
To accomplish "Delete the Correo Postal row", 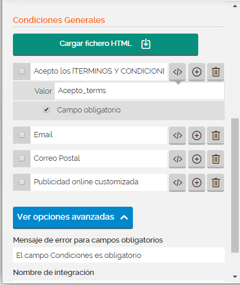I will coord(216,159).
